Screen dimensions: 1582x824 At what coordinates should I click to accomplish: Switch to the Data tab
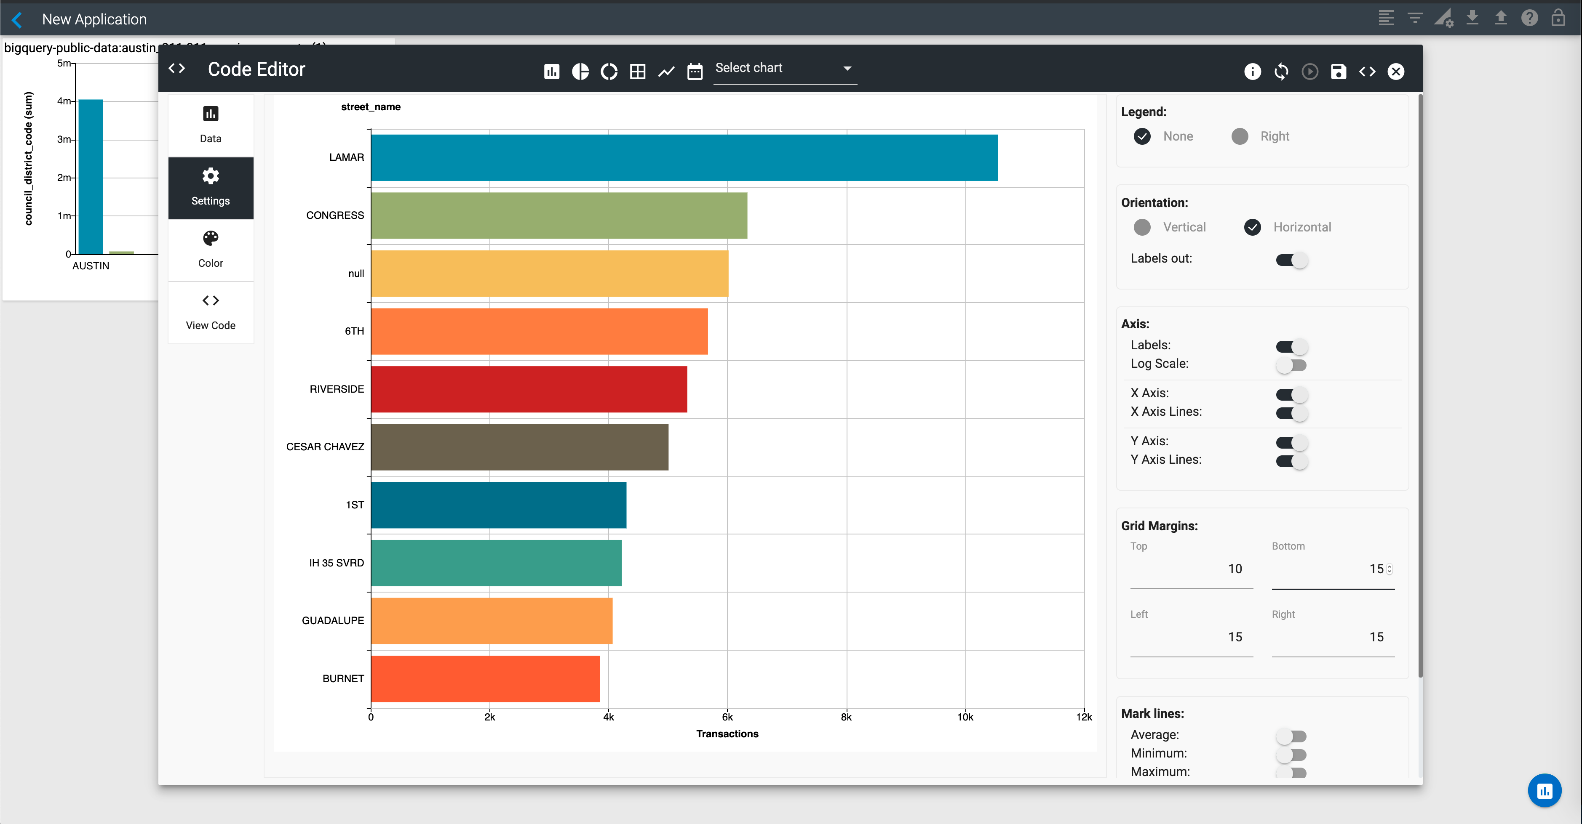tap(211, 126)
